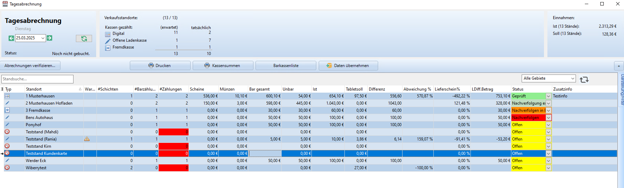This screenshot has height=188, width=624.
Task: Click the Drucken button
Action: pyautogui.click(x=160, y=66)
